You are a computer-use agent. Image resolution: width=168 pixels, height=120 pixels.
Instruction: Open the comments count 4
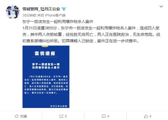108,116
